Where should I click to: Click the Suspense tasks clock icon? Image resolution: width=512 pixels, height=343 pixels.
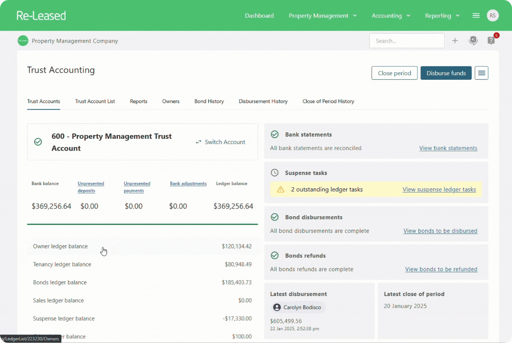point(275,173)
